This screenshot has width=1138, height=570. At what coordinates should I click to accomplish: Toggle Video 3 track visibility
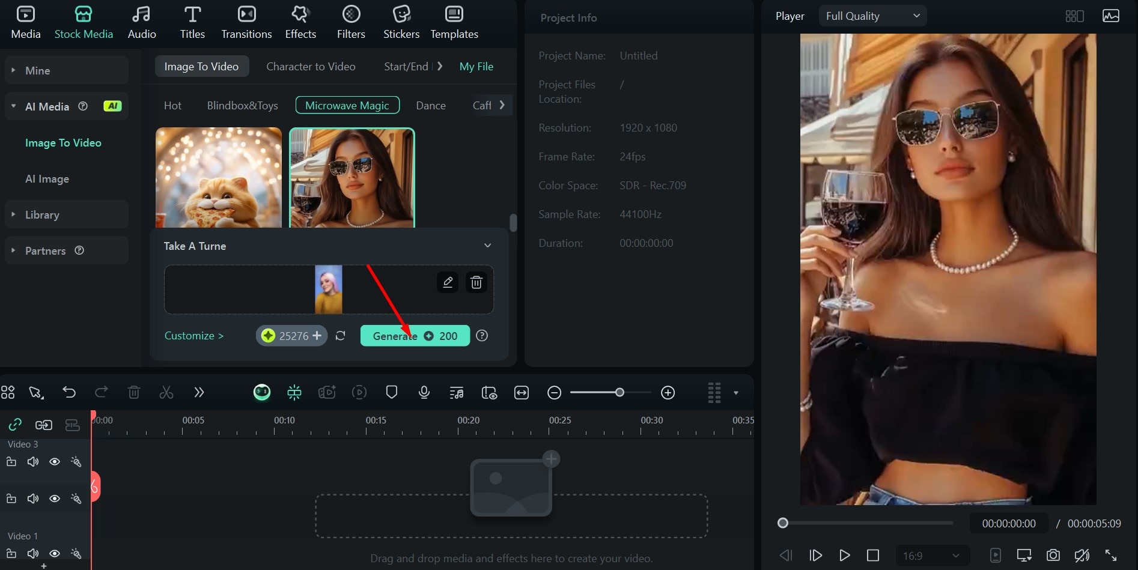[55, 462]
